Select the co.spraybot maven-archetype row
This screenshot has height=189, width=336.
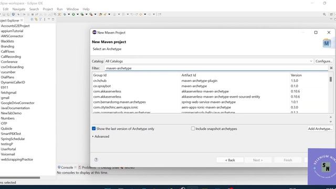[x=211, y=86]
